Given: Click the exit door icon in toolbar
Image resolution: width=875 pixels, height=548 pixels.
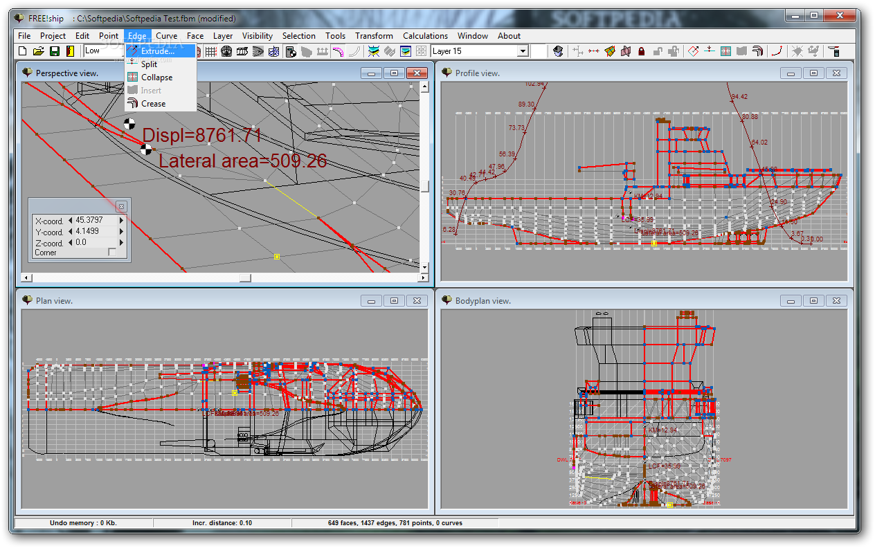Looking at the screenshot, I should (x=70, y=51).
